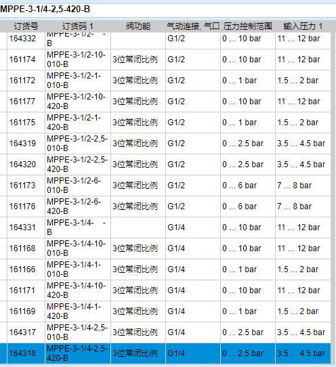Click the 阀功能 column header
Image resolution: width=336 pixels, height=367 pixels.
point(138,26)
